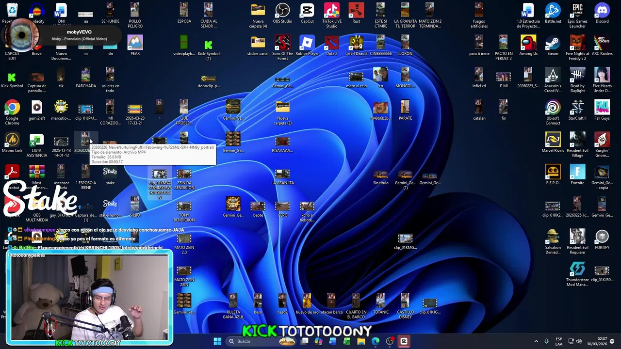The height and width of the screenshot is (349, 621).
Task: Open the Maono Link shortcut
Action: pyautogui.click(x=12, y=143)
